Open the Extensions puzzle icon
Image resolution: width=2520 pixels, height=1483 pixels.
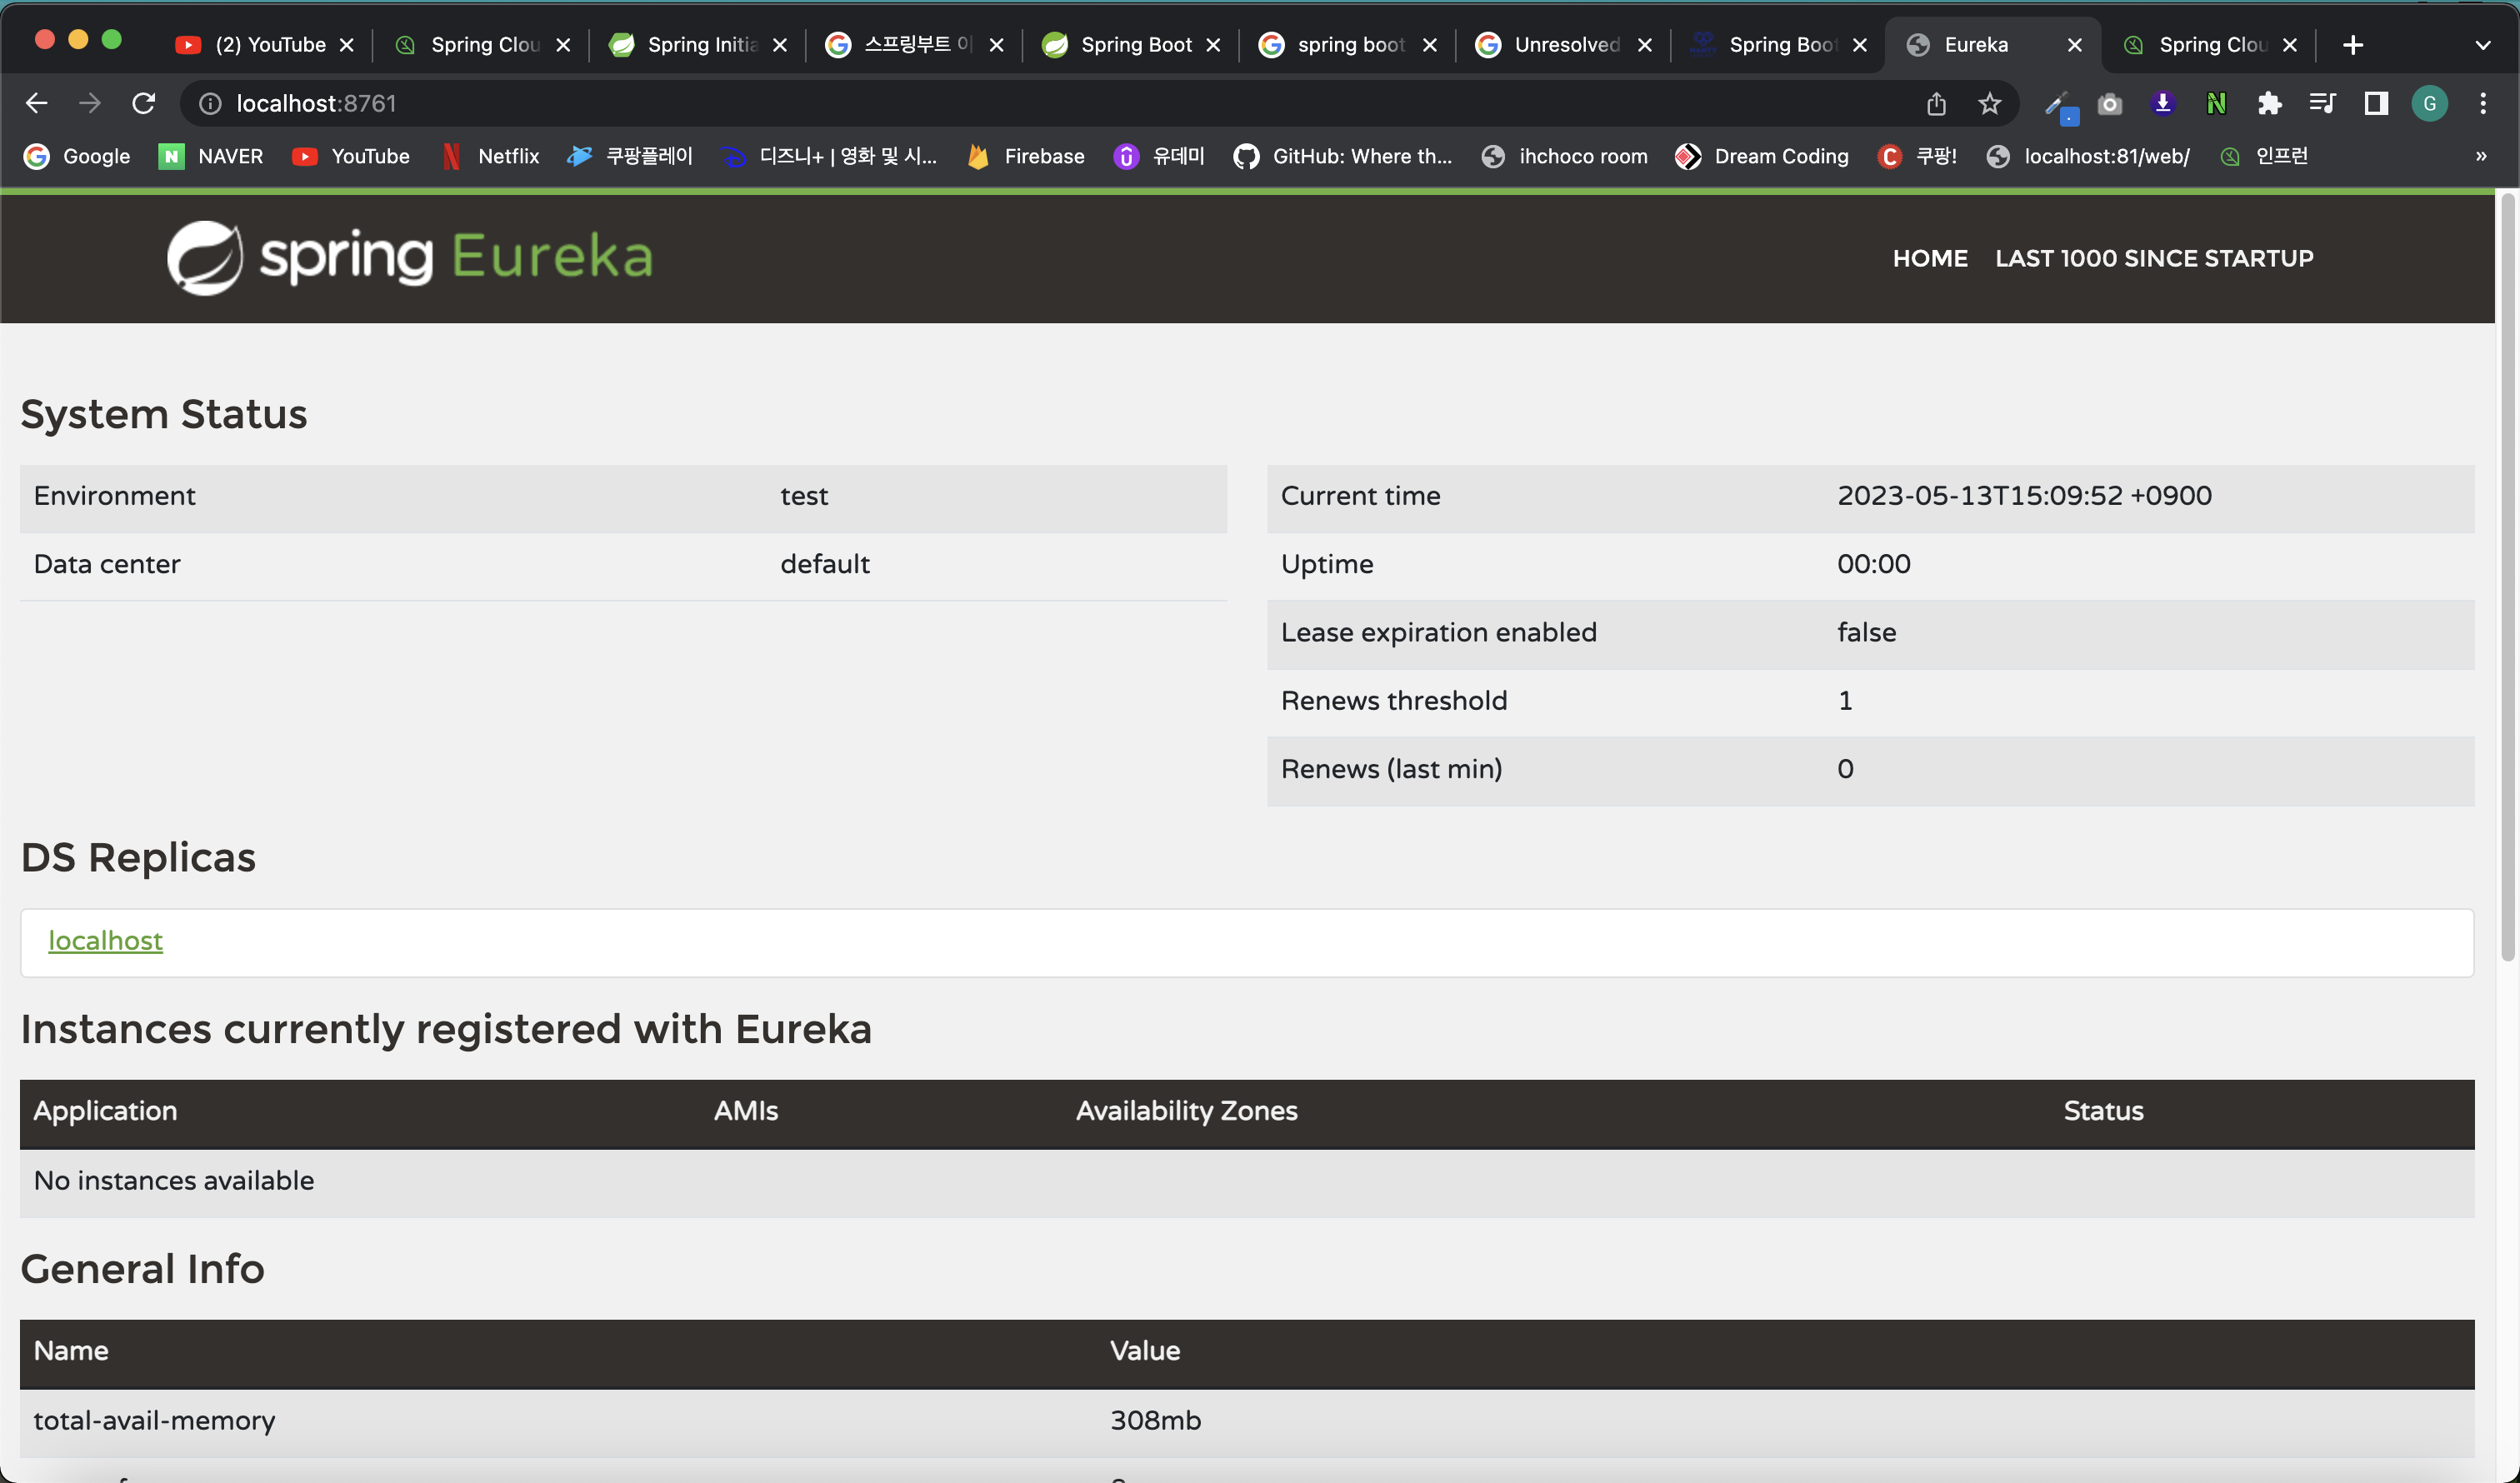tap(2270, 103)
